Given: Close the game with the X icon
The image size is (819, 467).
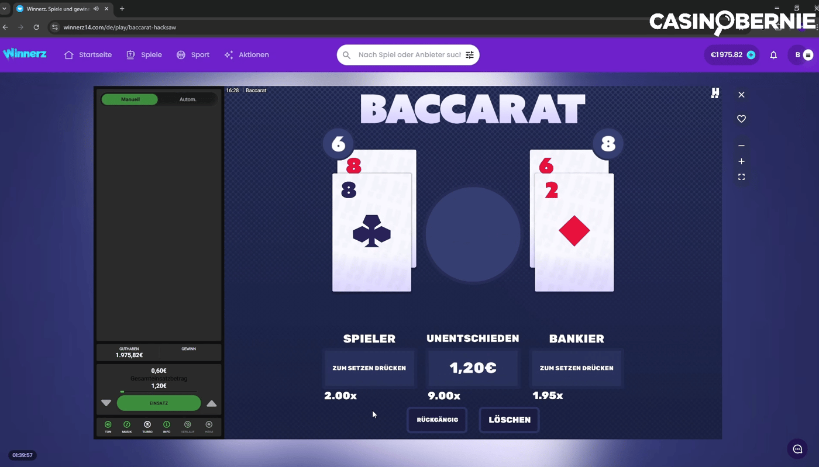Looking at the screenshot, I should click(741, 95).
